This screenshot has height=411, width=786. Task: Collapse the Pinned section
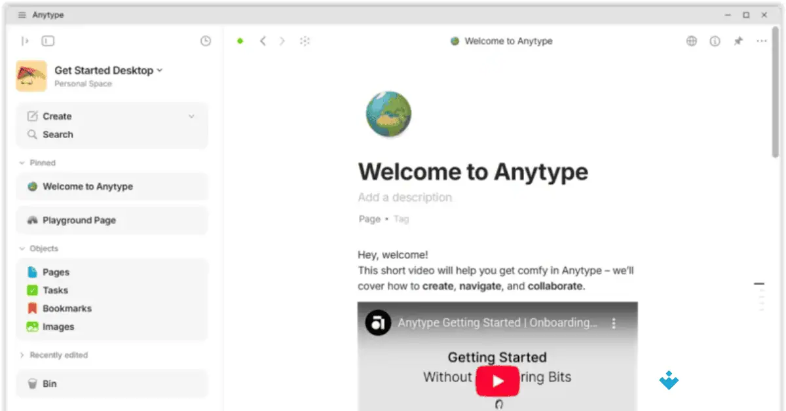[21, 162]
